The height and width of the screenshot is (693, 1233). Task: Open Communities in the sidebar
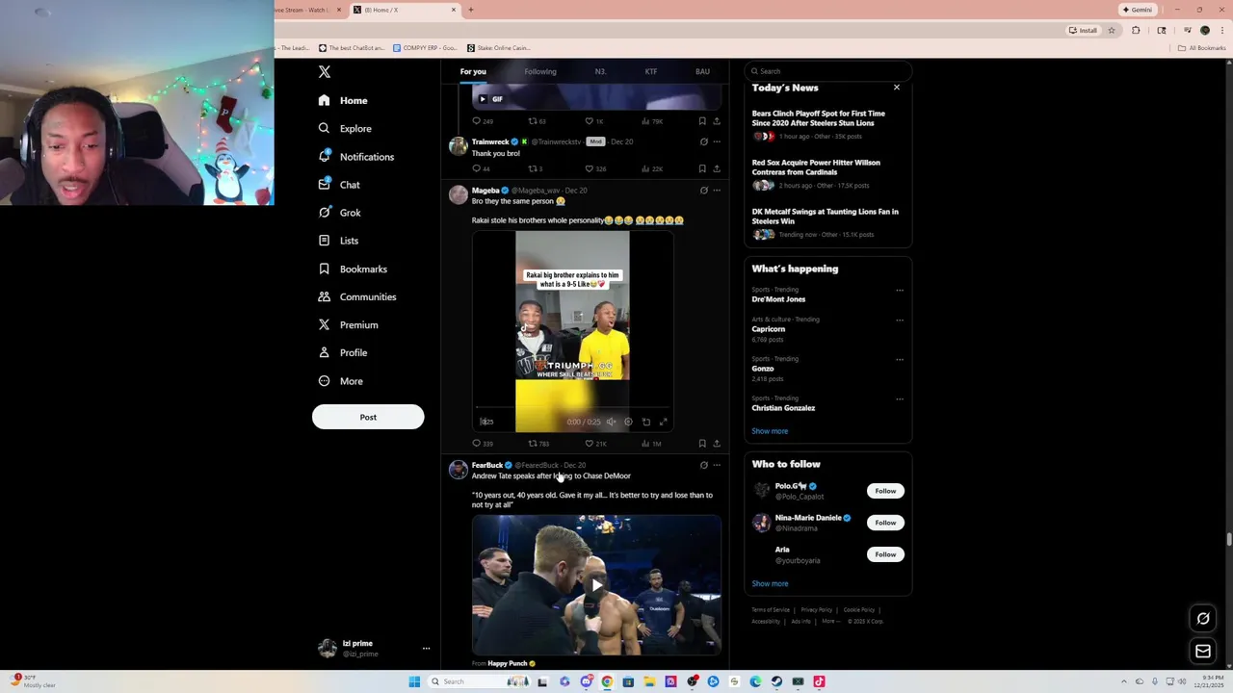tap(357, 296)
